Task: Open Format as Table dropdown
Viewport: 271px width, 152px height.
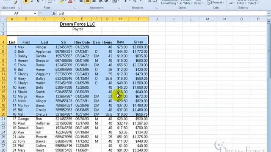Action: pyautogui.click(x=185, y=3)
